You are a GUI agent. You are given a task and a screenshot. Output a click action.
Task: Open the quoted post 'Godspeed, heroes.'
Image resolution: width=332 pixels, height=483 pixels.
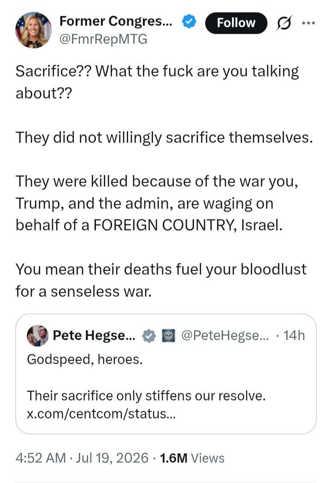(166, 374)
